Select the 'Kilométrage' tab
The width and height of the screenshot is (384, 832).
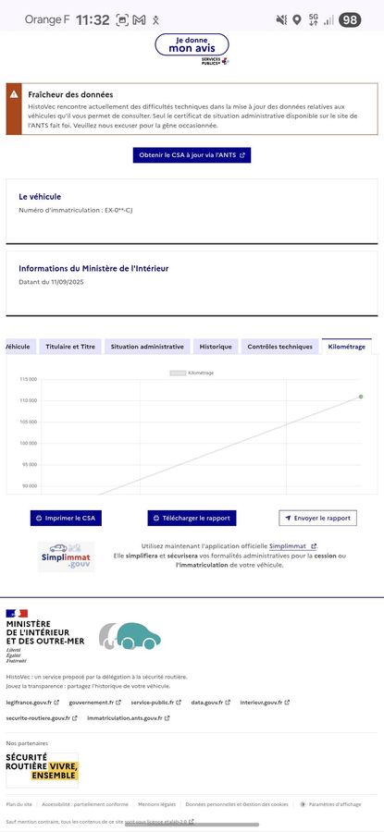click(346, 347)
